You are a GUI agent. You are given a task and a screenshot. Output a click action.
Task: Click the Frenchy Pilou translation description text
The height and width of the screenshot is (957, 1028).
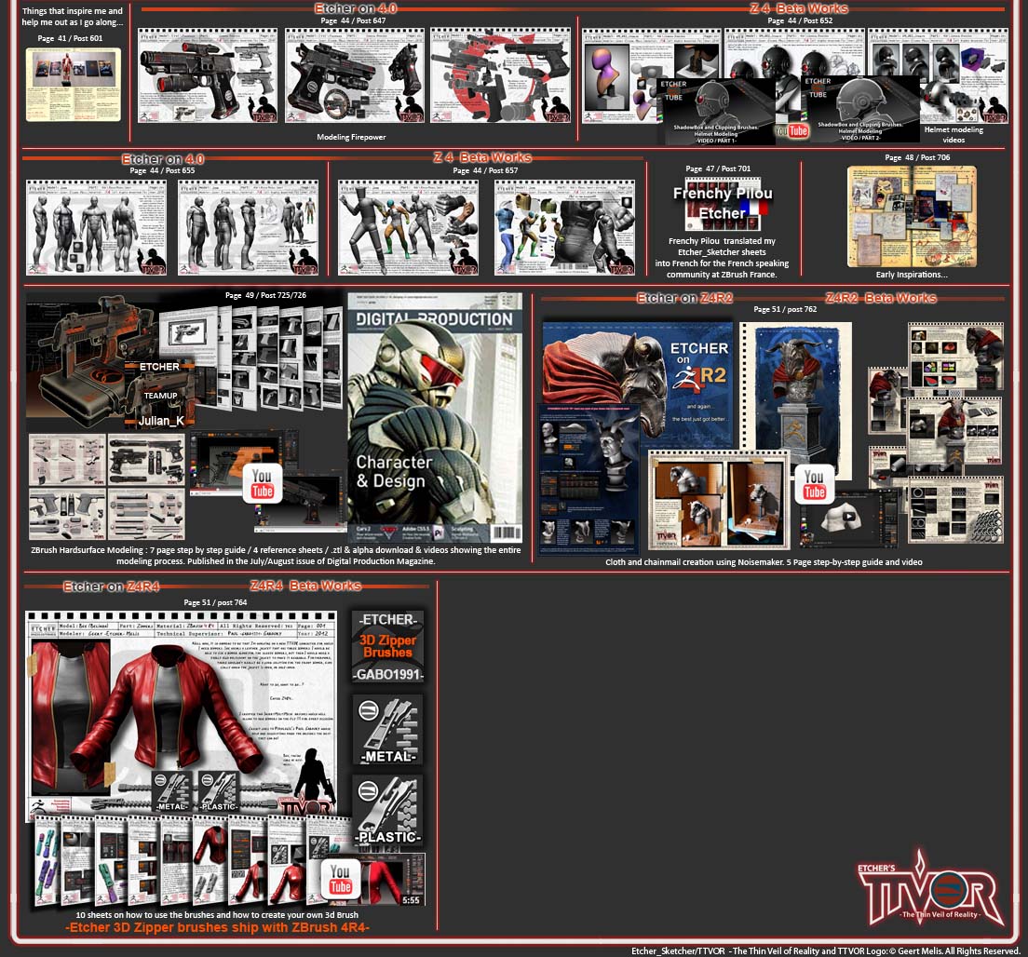(722, 258)
